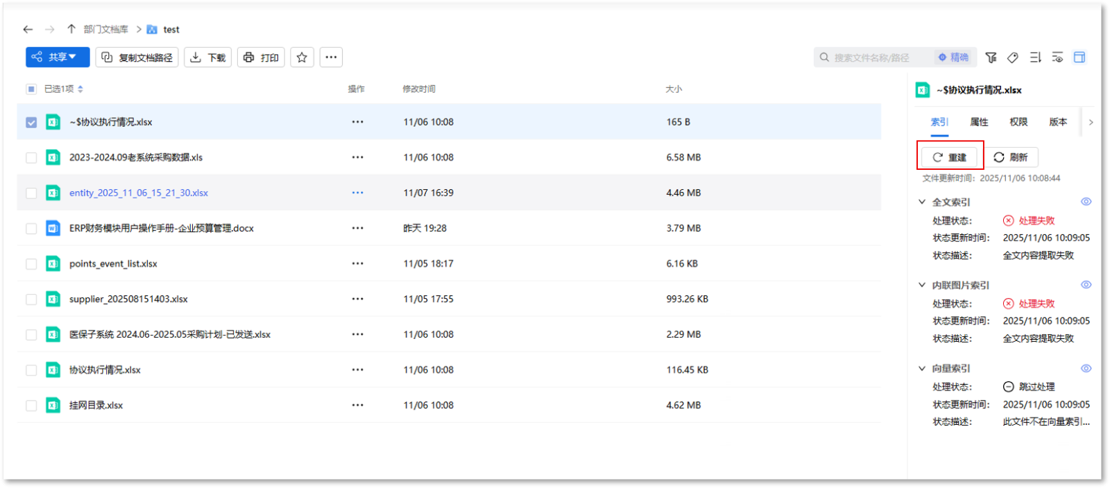
Task: Go back with the left arrow
Action: [x=28, y=29]
